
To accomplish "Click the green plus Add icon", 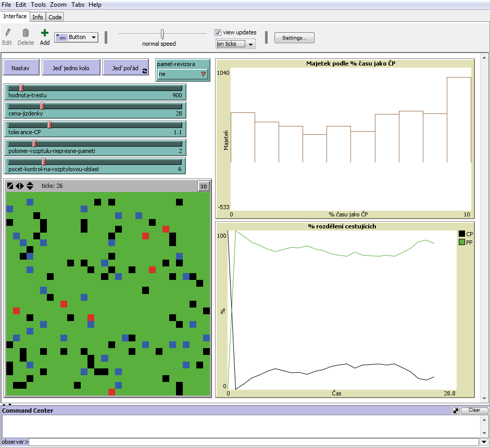I will point(45,33).
